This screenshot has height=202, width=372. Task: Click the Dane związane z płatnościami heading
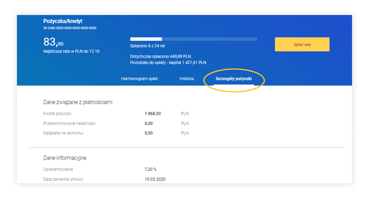78,102
